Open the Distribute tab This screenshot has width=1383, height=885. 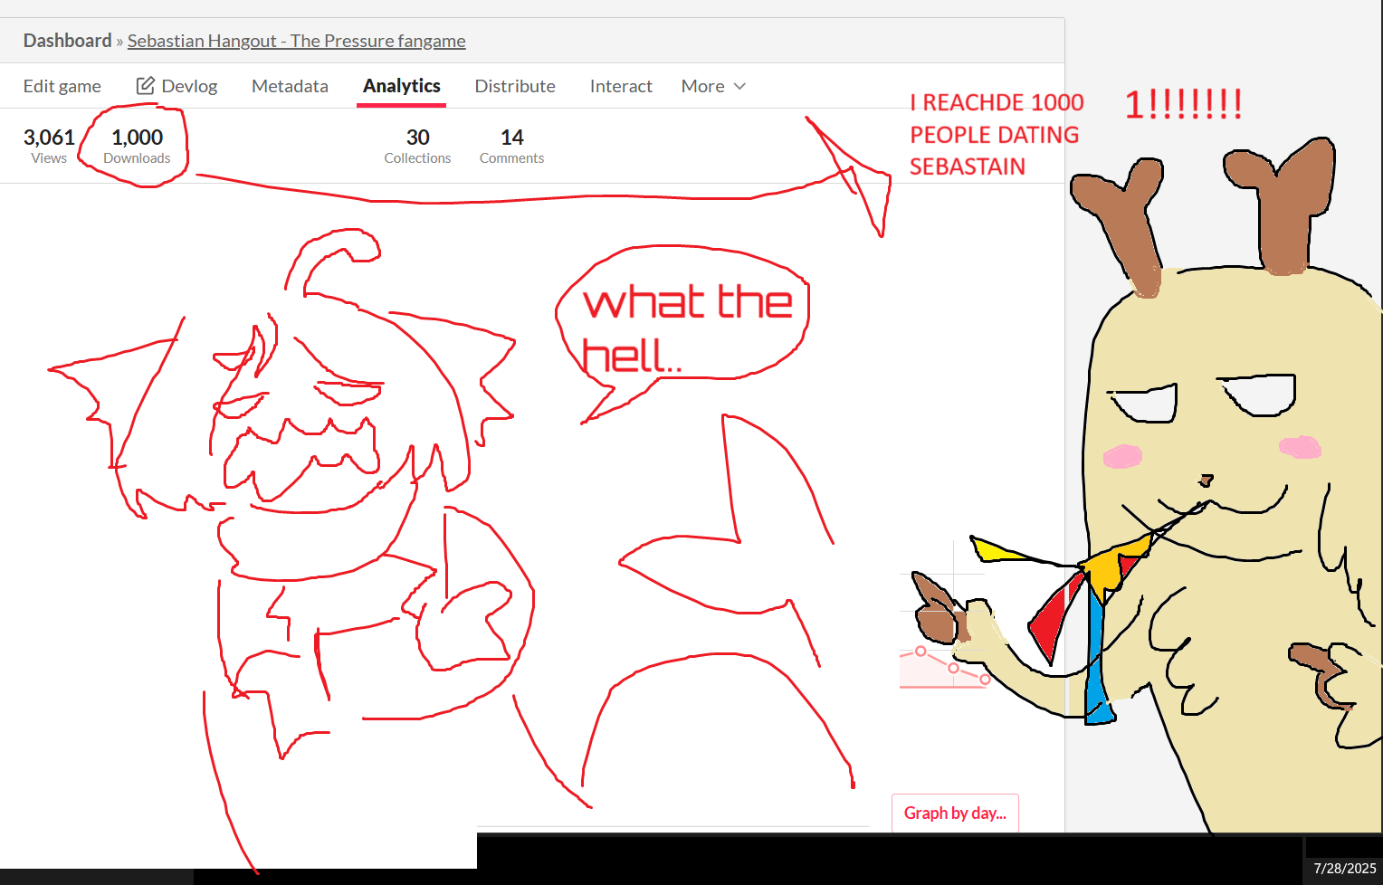pyautogui.click(x=515, y=86)
